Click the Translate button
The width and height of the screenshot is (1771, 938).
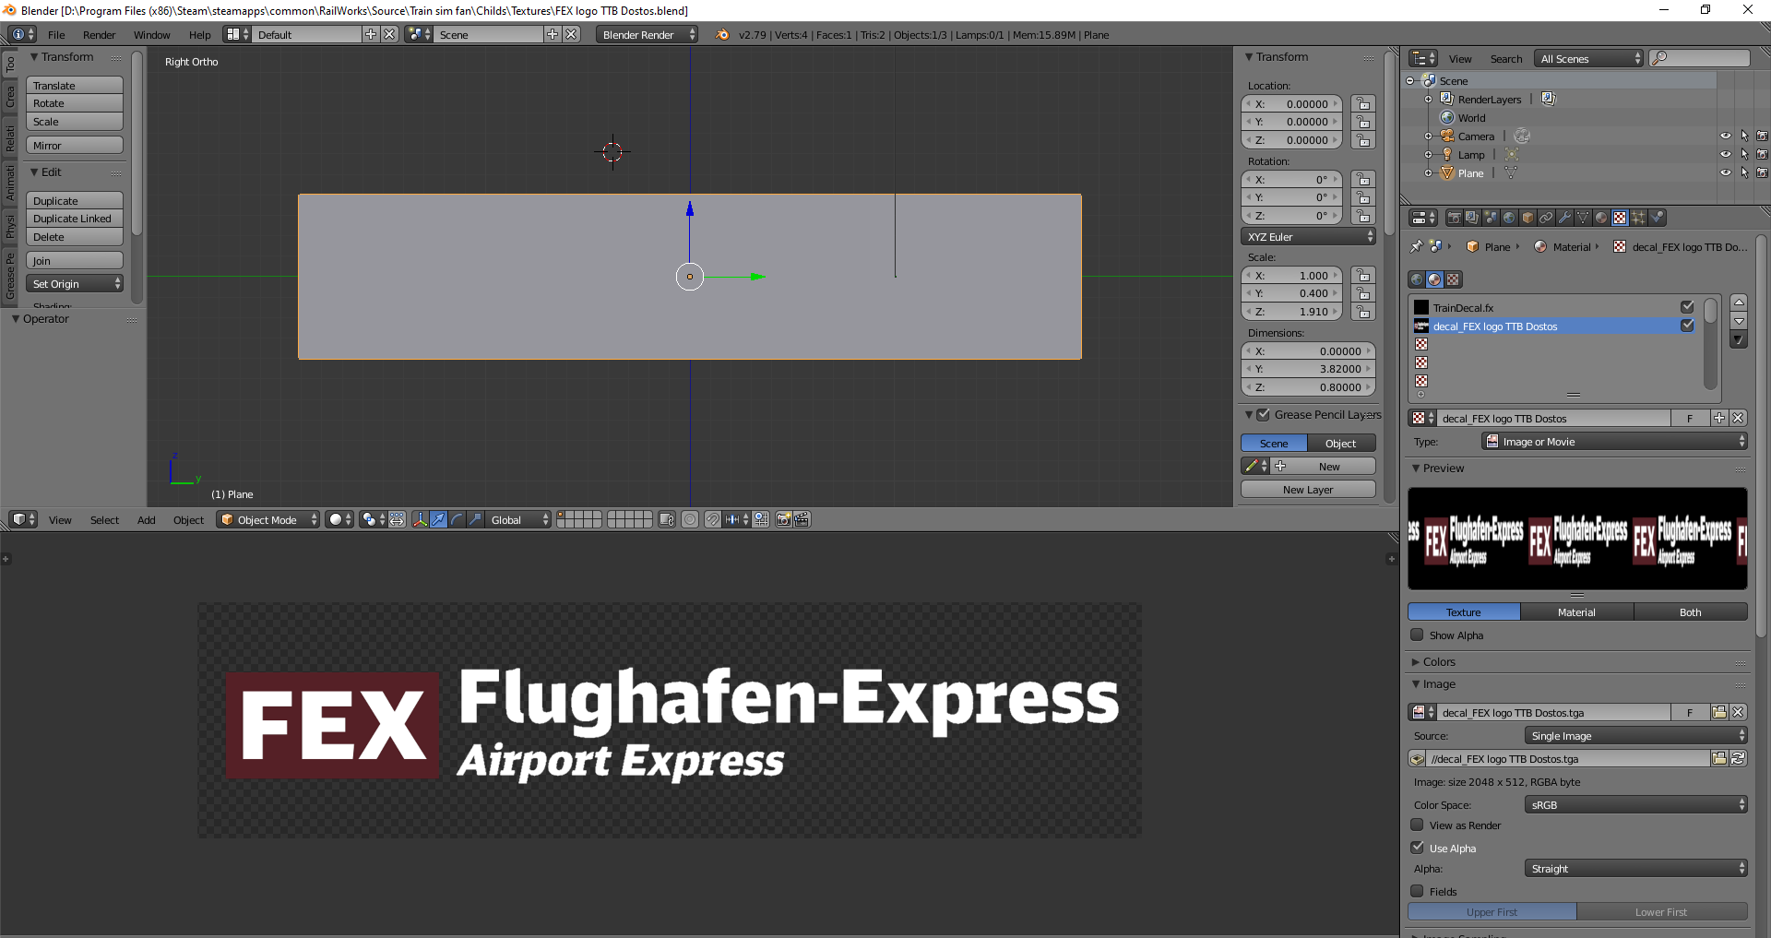(75, 85)
